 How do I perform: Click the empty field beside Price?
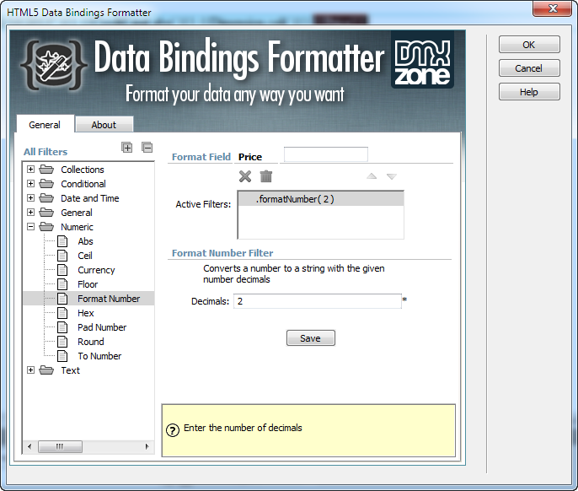coord(326,154)
